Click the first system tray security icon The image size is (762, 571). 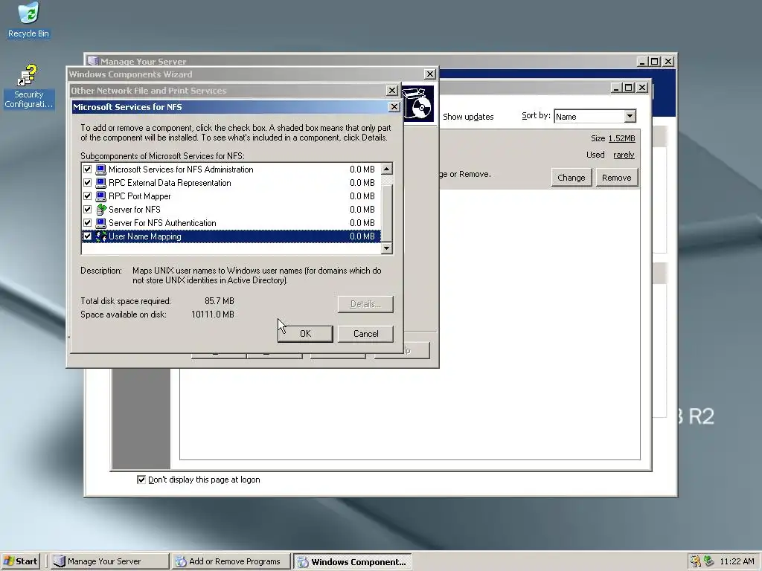(x=696, y=561)
